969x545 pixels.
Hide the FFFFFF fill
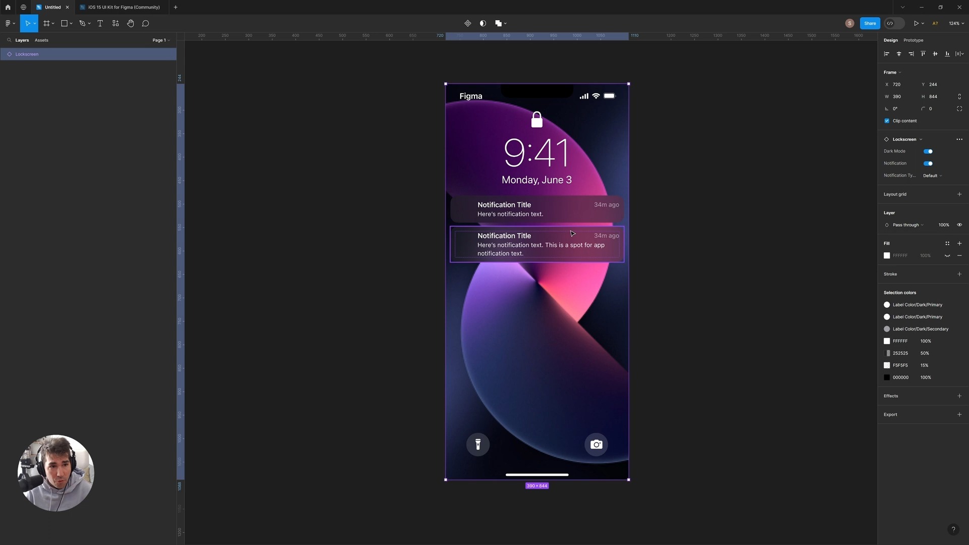947,256
